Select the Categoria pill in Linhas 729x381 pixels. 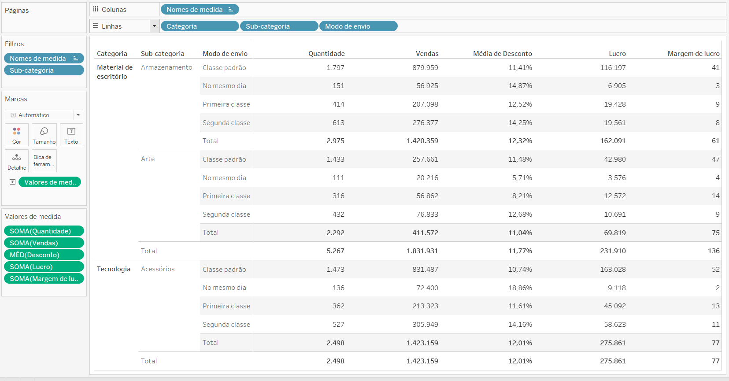tap(200, 26)
